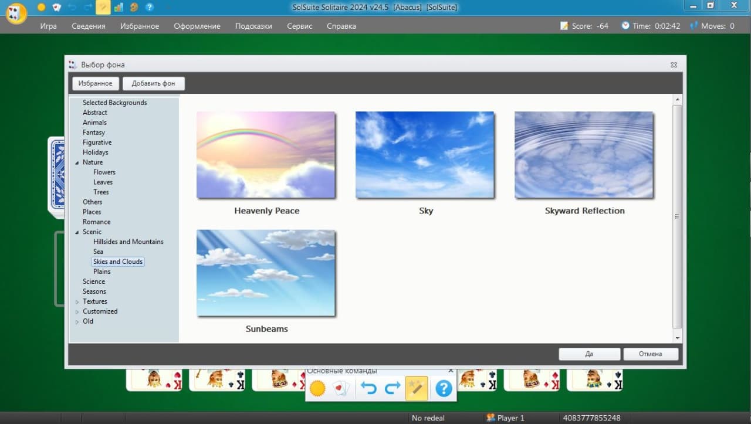This screenshot has height=424, width=751.
Task: Expand the Customized tree category
Action: [x=77, y=312]
